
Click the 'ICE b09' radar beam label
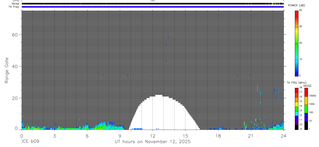(x=30, y=142)
